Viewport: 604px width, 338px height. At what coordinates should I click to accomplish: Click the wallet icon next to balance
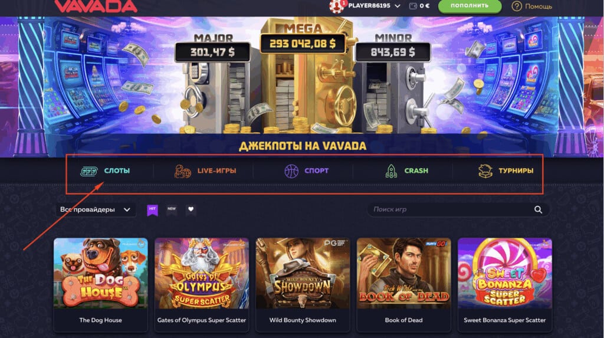(413, 6)
